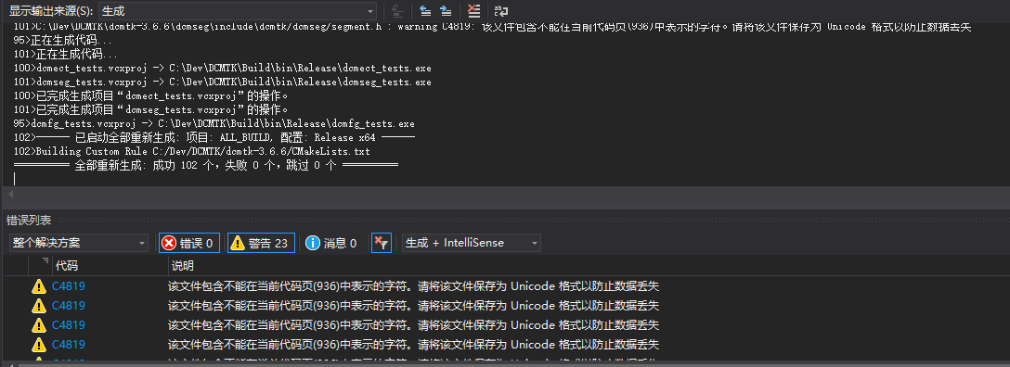
Task: Click the find message in code icon
Action: click(398, 11)
